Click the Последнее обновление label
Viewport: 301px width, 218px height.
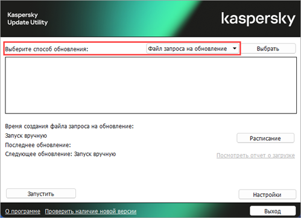[x=38, y=145]
